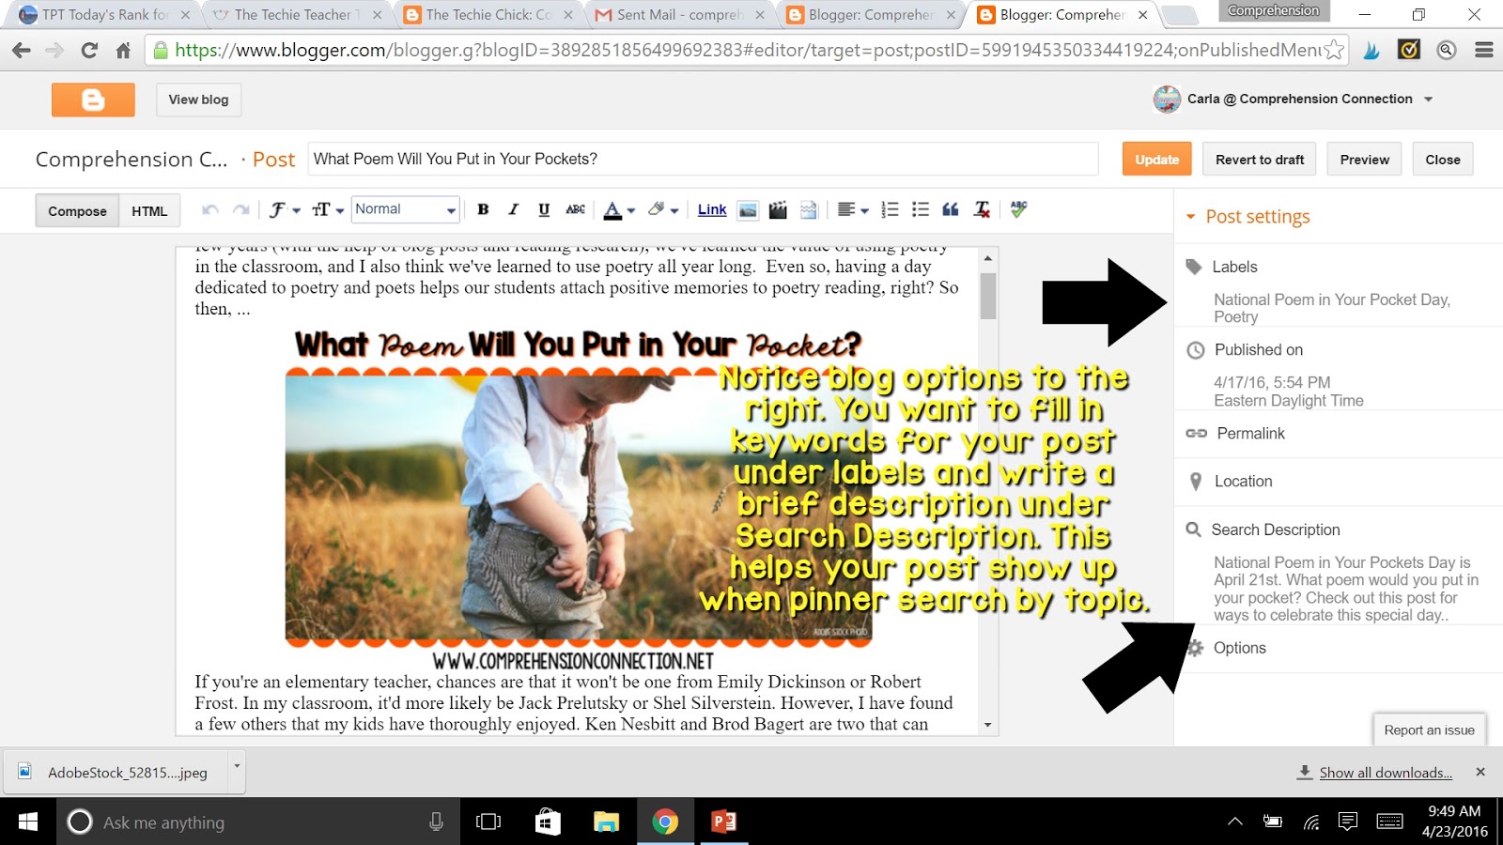Expand the Published on setting
The height and width of the screenshot is (845, 1503).
(x=1258, y=350)
